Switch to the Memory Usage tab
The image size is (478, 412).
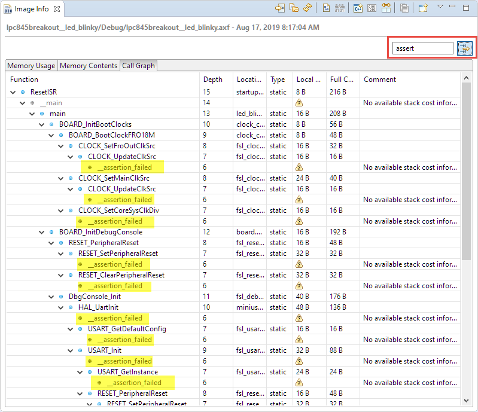click(31, 66)
